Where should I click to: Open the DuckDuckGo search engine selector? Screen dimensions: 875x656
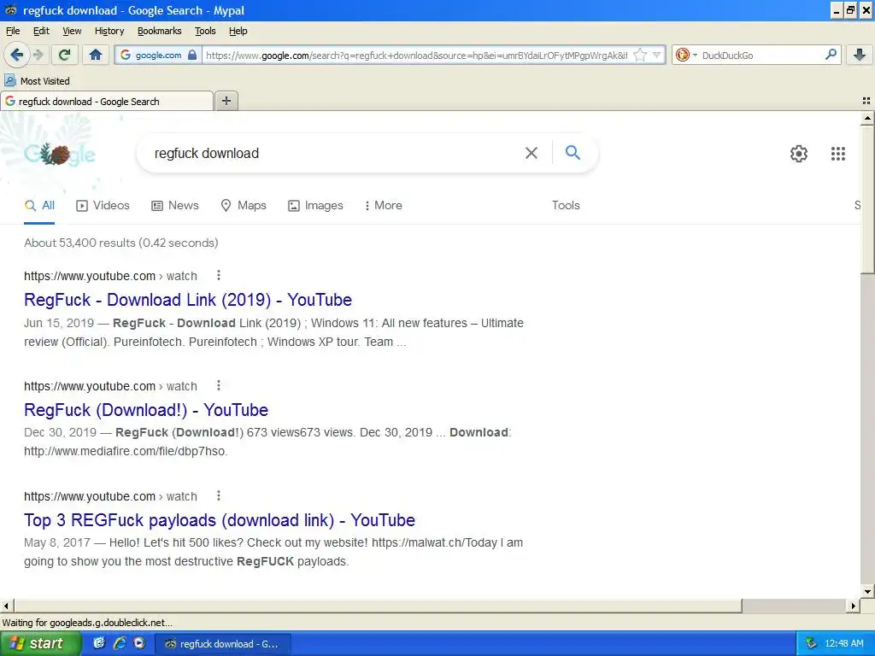click(686, 55)
